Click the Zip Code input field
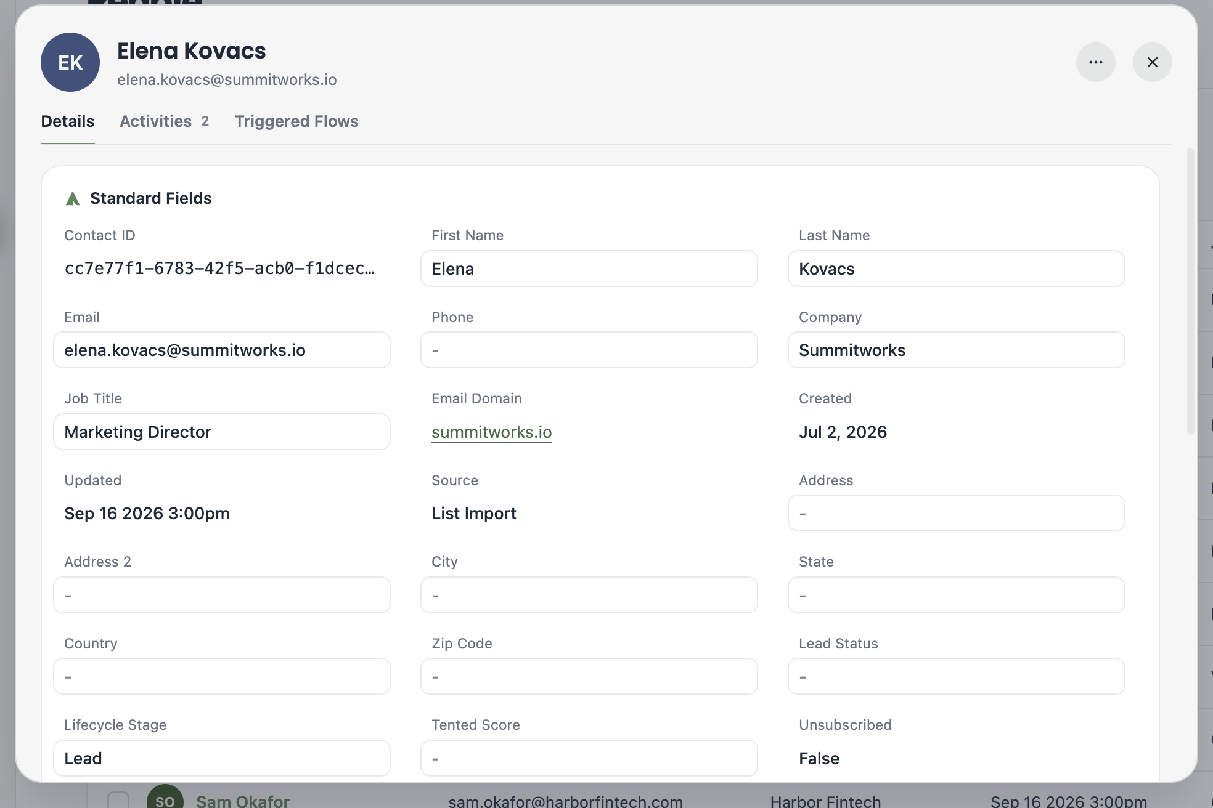 pyautogui.click(x=589, y=676)
